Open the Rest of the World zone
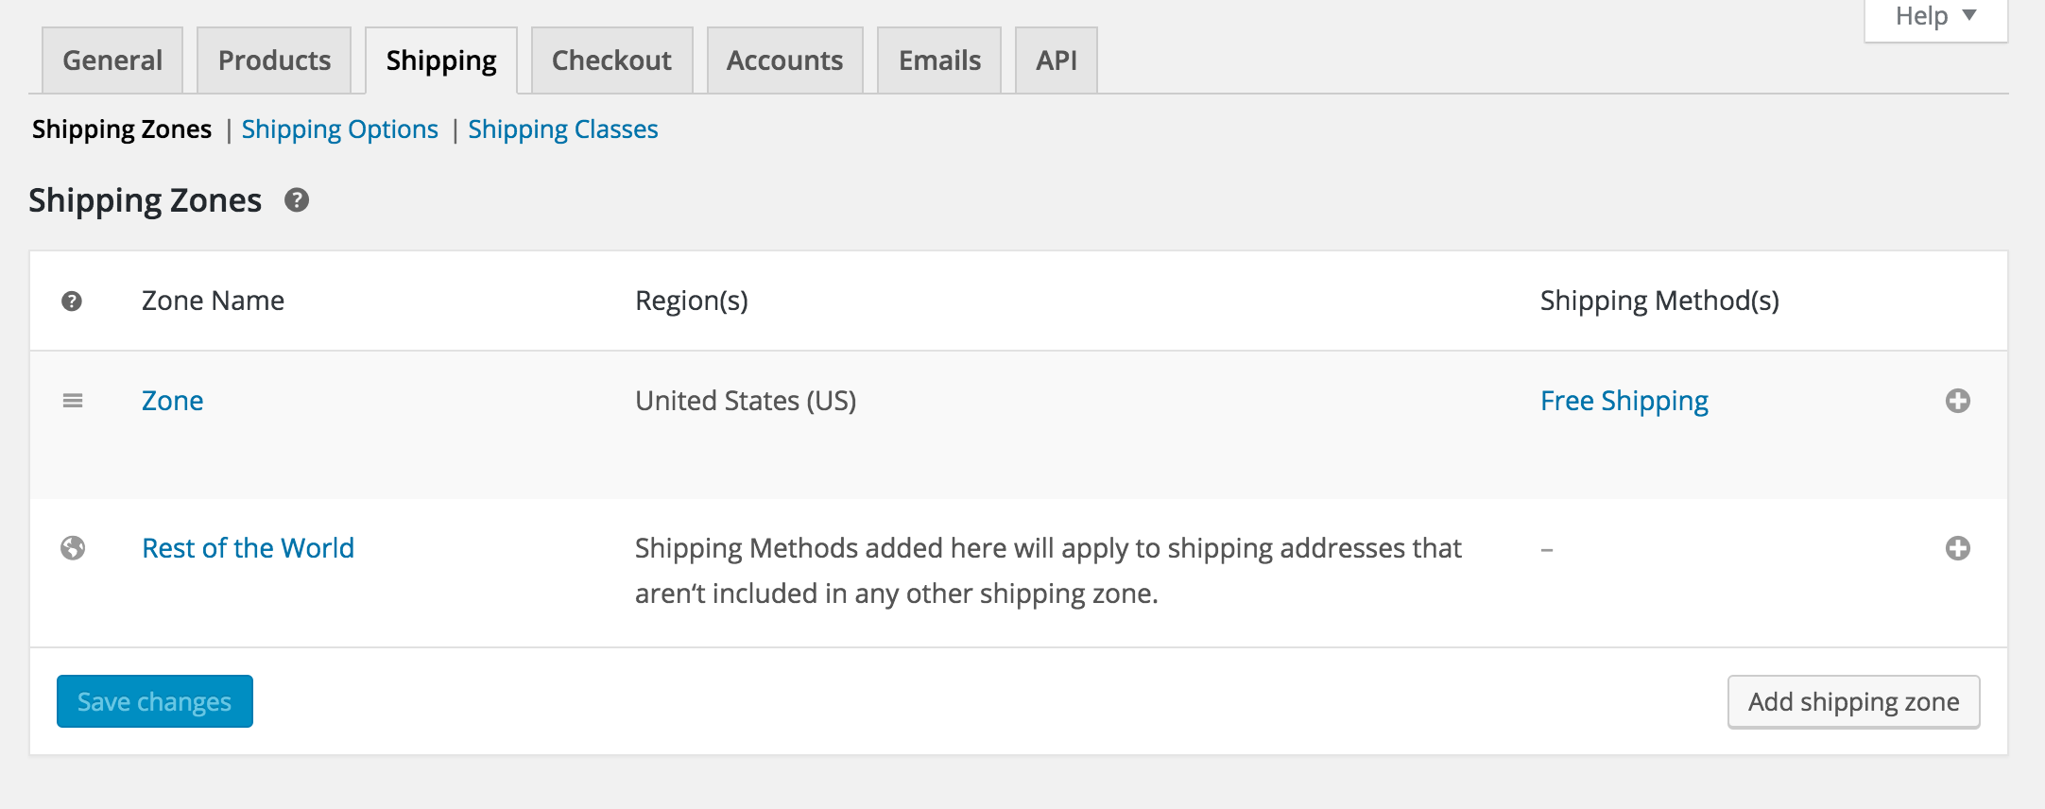The image size is (2045, 809). click(x=248, y=548)
